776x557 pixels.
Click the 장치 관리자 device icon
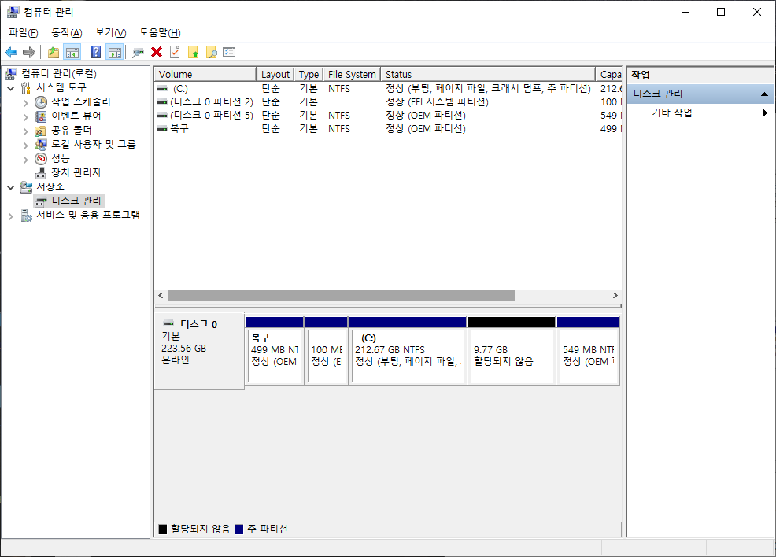tap(41, 172)
